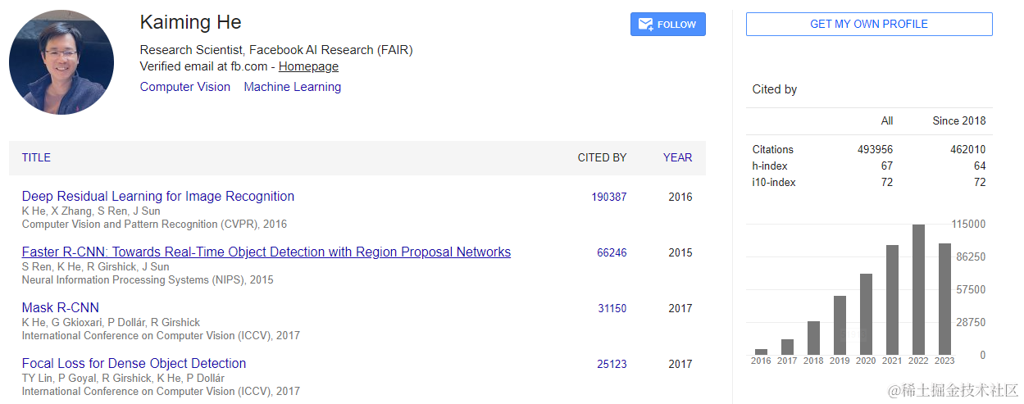Screen dimensions: 1024x404
Task: Open Deep Residual Learning for Image Recognition
Action: (158, 197)
